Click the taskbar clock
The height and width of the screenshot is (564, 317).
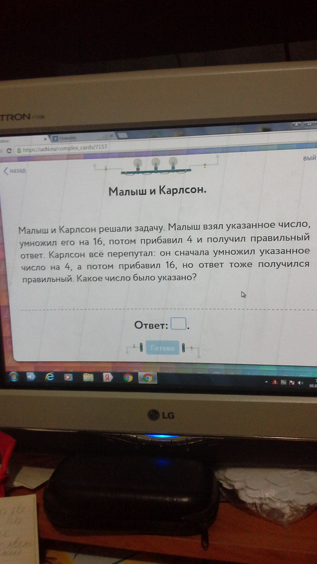click(312, 384)
